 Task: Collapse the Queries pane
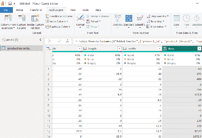40,40
